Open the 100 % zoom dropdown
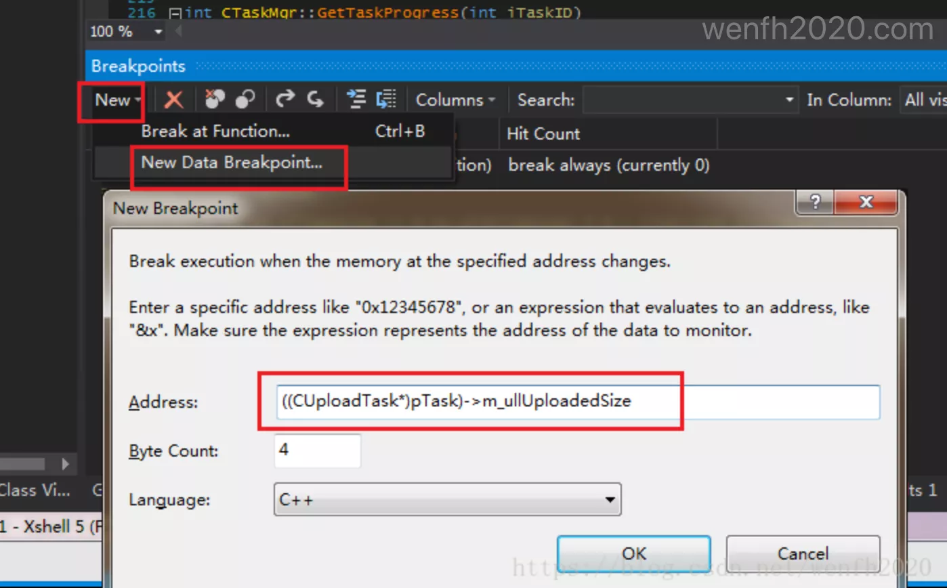 159,32
